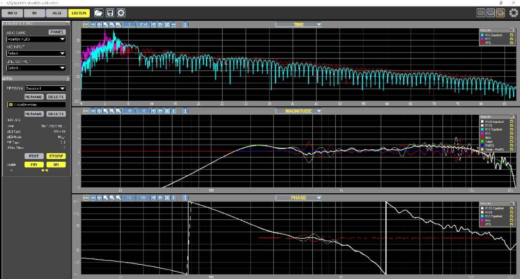Screen dimensions: 520x279
Task: Open file with the folder icon
Action: click(x=99, y=13)
